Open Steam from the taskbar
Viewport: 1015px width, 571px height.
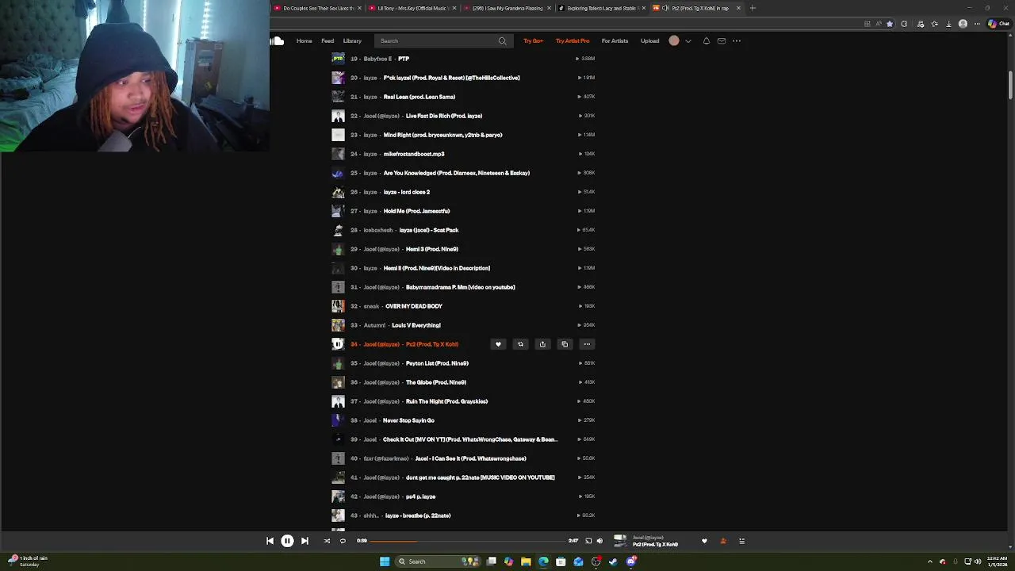coord(613,561)
